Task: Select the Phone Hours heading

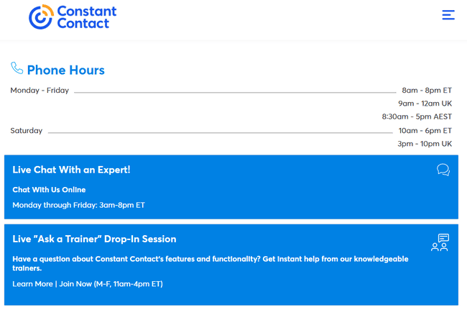Action: click(65, 70)
